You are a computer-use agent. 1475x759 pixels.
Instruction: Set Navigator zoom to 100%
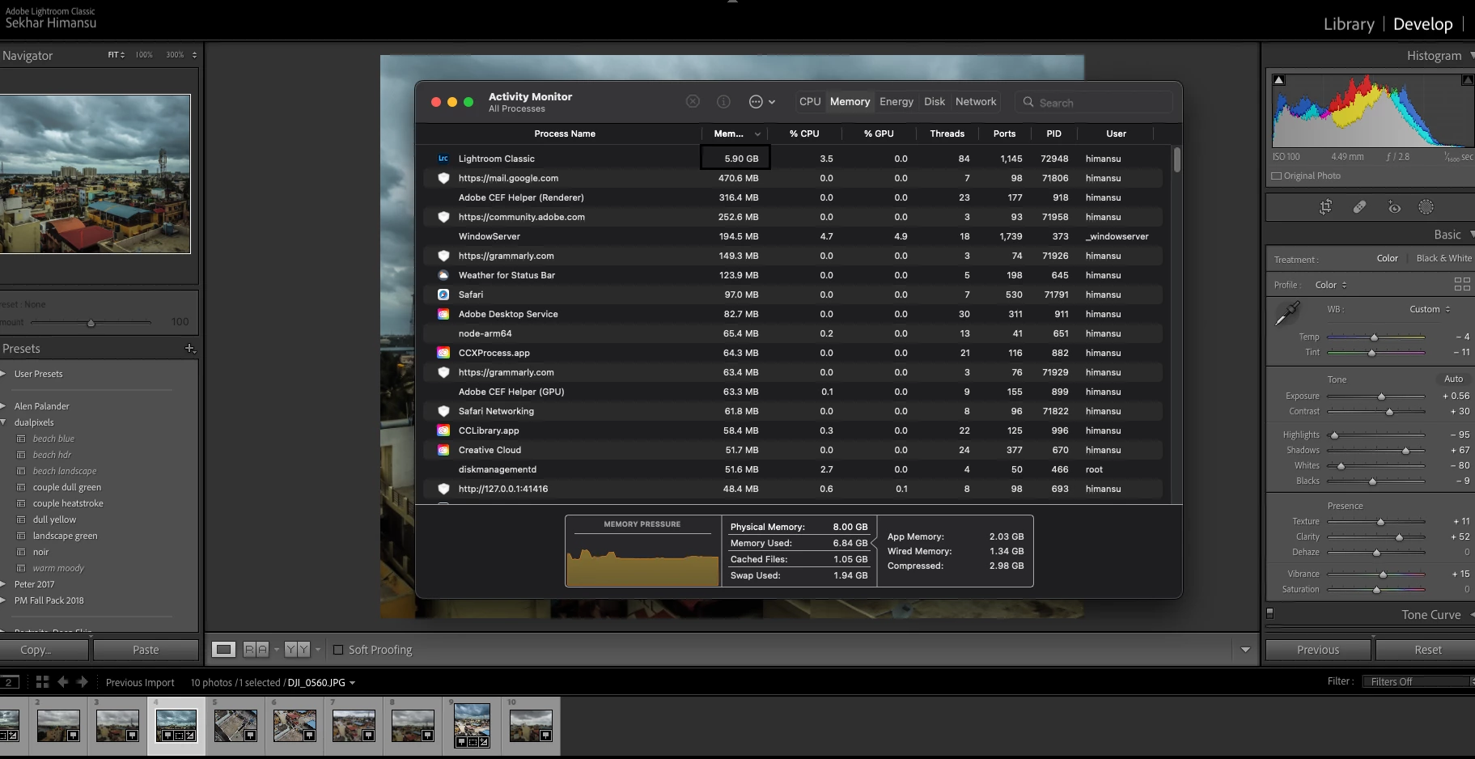(144, 55)
